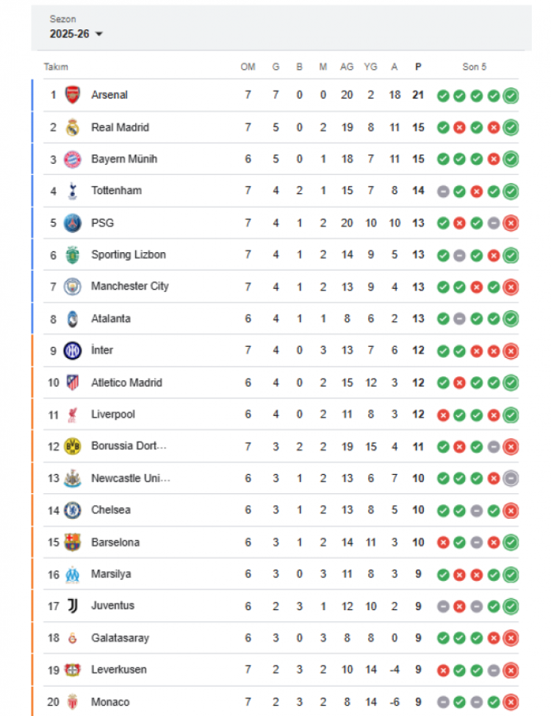
Task: Click the P points column header
Action: tap(418, 67)
